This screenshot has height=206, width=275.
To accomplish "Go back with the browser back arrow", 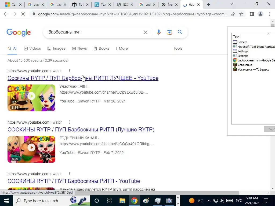I will [x=6, y=14].
